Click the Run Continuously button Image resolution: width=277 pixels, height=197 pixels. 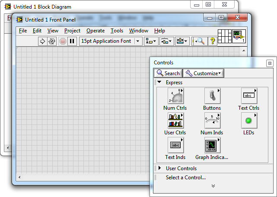coord(52,41)
